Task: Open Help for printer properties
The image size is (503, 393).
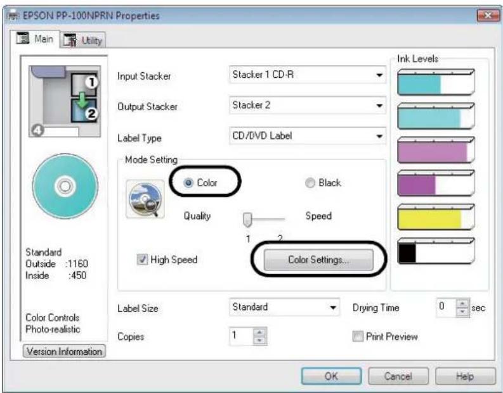Action: (x=465, y=376)
